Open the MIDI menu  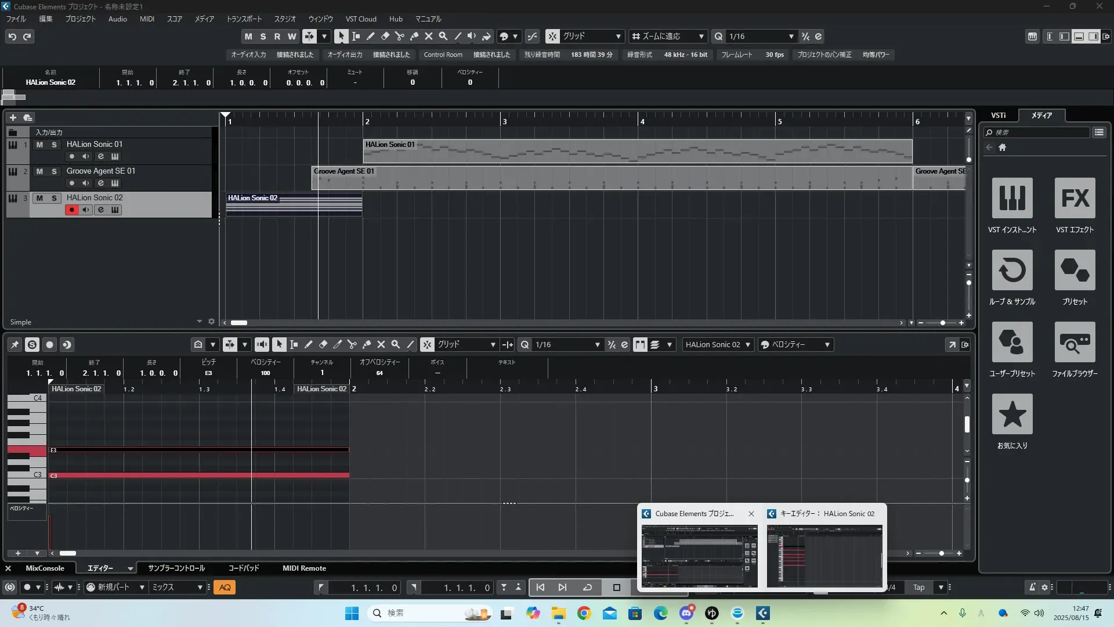[x=147, y=19]
